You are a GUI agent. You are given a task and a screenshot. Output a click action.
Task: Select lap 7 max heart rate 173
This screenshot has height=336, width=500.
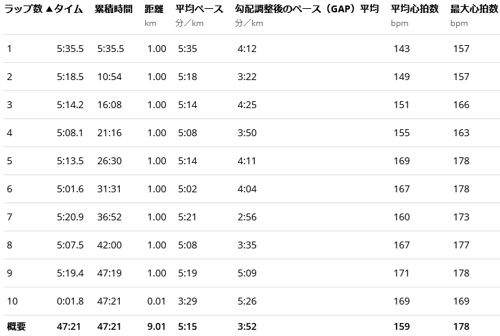[x=461, y=217]
